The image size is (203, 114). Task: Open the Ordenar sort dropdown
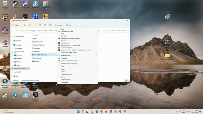tap(59, 25)
